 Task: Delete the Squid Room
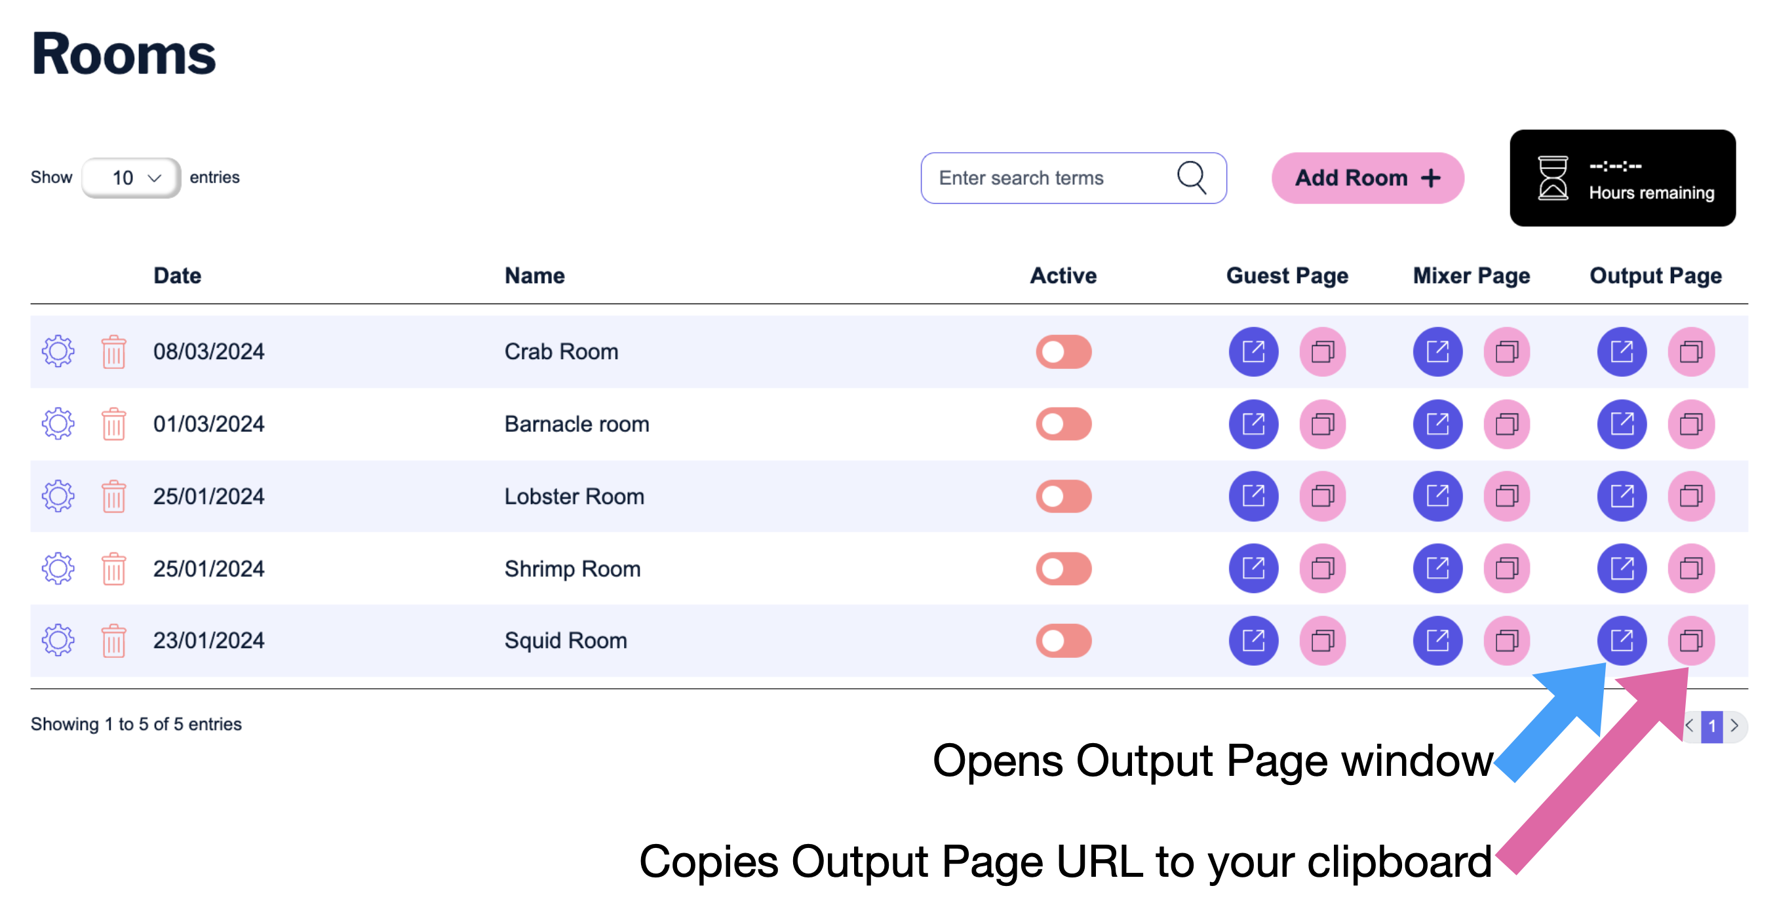coord(113,641)
